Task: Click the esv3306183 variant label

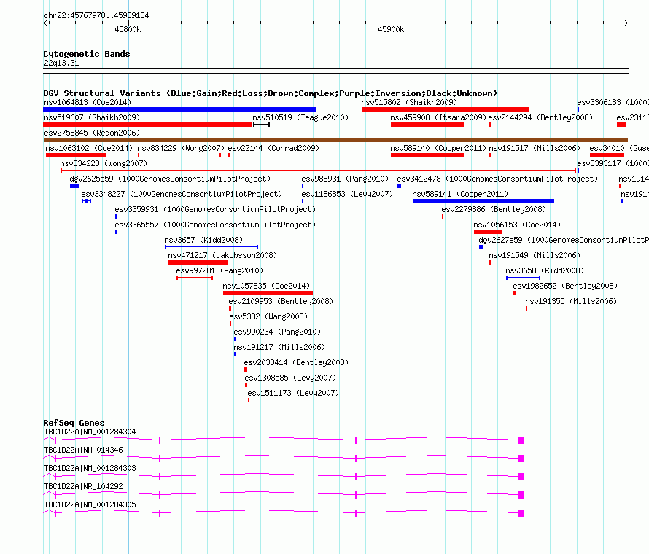Action: [x=613, y=102]
